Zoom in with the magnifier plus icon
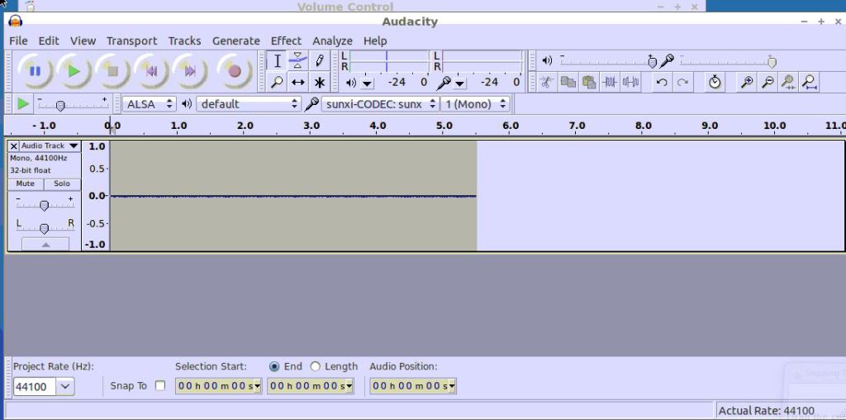The image size is (846, 420). [x=747, y=83]
